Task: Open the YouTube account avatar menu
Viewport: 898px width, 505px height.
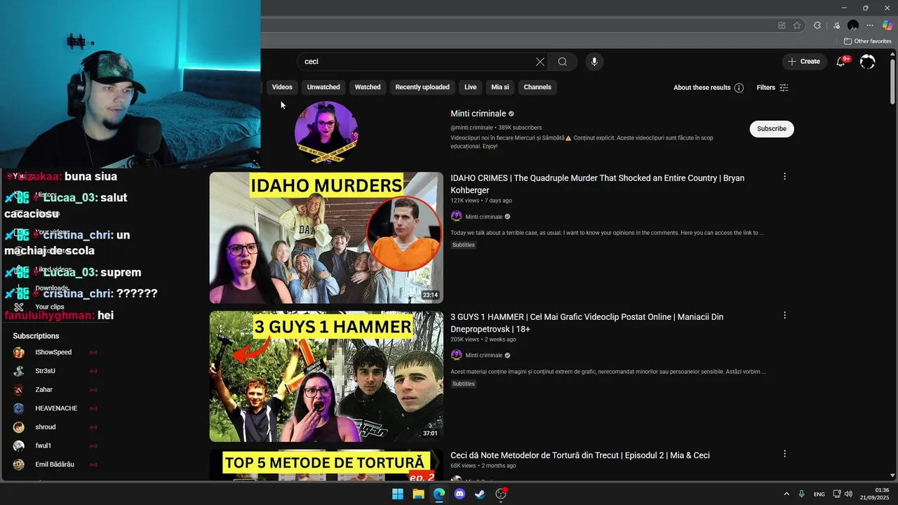Action: click(x=868, y=62)
